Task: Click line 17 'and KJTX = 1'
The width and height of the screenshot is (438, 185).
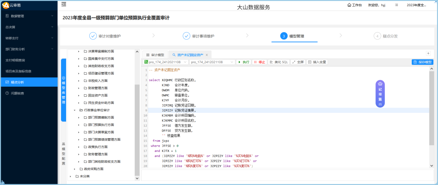Action: [165, 151]
